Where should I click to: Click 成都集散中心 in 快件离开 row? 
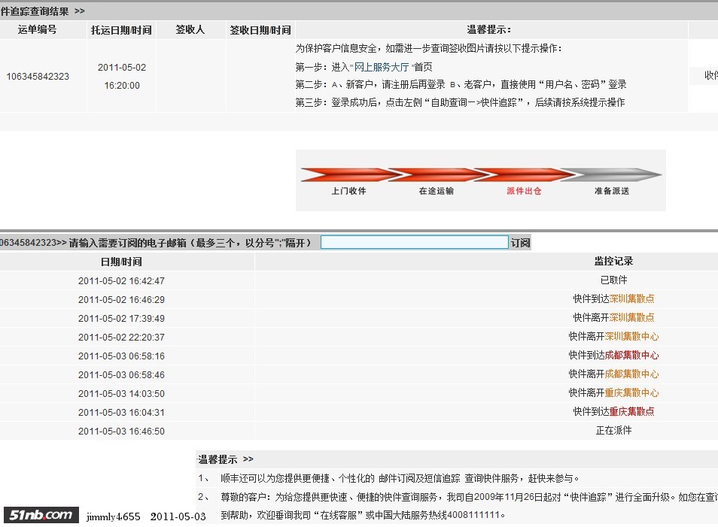click(631, 374)
